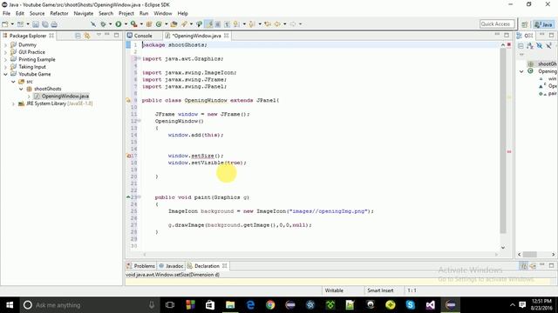This screenshot has width=558, height=313.
Task: Open Skype from the taskbar
Action: (x=411, y=305)
